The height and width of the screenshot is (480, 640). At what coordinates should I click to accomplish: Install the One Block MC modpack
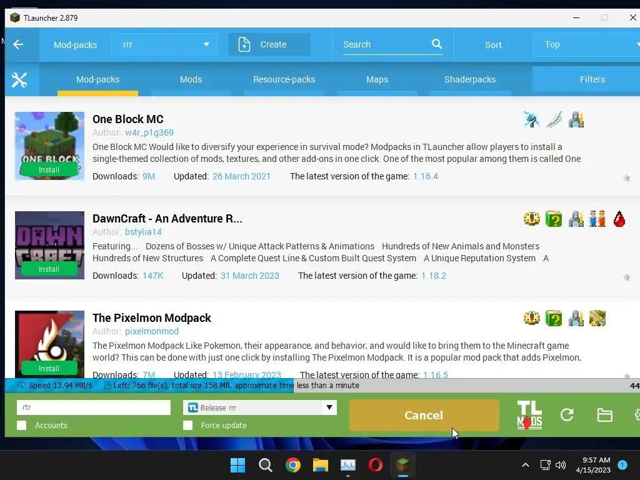click(49, 170)
